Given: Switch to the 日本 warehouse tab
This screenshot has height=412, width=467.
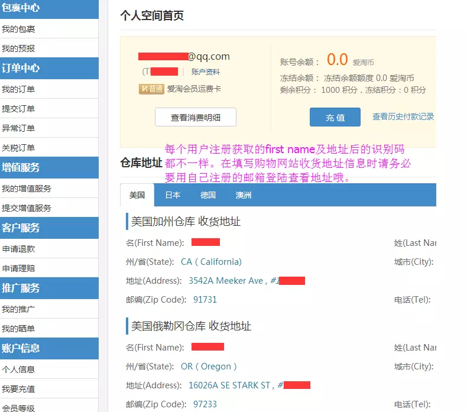Looking at the screenshot, I should click(x=173, y=195).
